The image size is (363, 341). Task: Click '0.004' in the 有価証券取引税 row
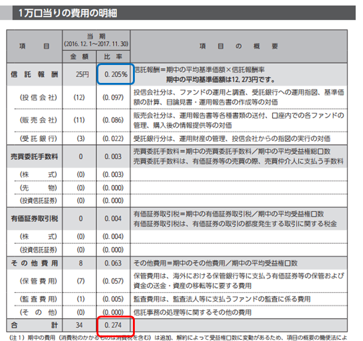(x=113, y=218)
